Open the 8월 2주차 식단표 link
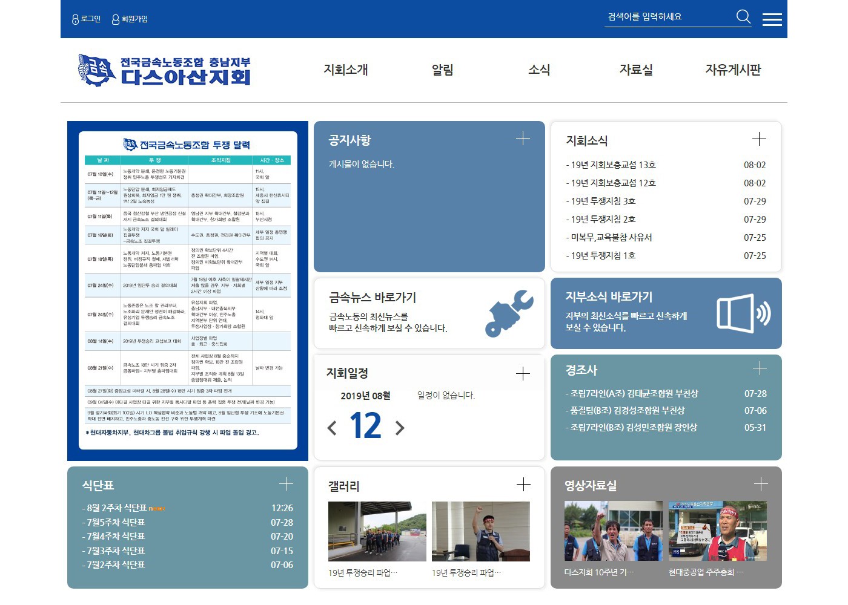 click(117, 508)
